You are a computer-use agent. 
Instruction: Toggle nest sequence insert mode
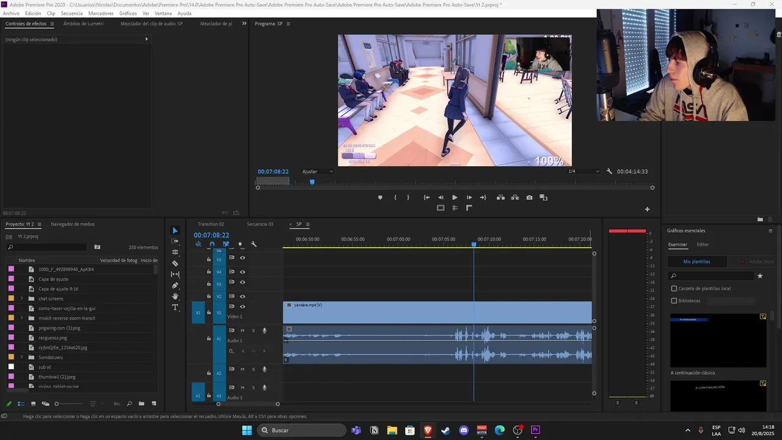coord(198,244)
